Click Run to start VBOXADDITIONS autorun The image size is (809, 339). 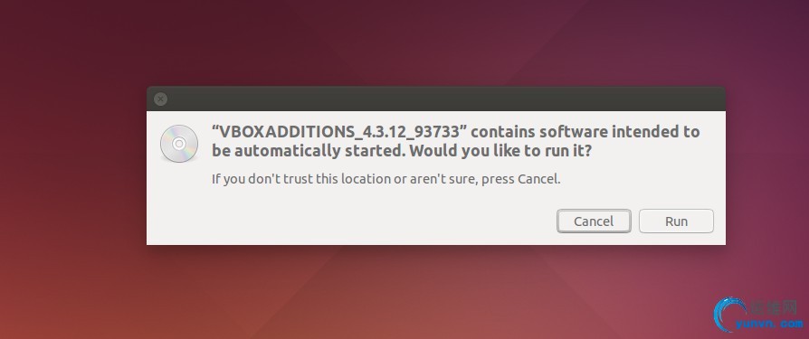tap(676, 221)
